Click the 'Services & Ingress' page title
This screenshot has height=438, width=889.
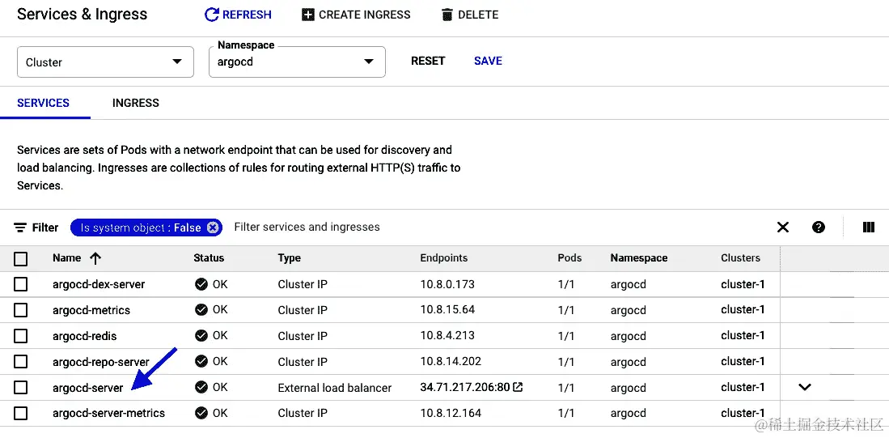click(83, 15)
